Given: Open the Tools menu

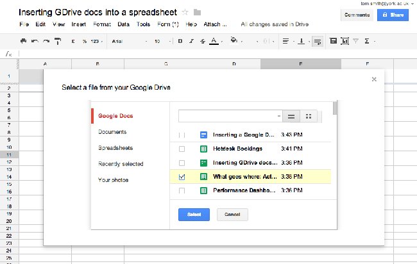Looking at the screenshot, I should [x=143, y=24].
